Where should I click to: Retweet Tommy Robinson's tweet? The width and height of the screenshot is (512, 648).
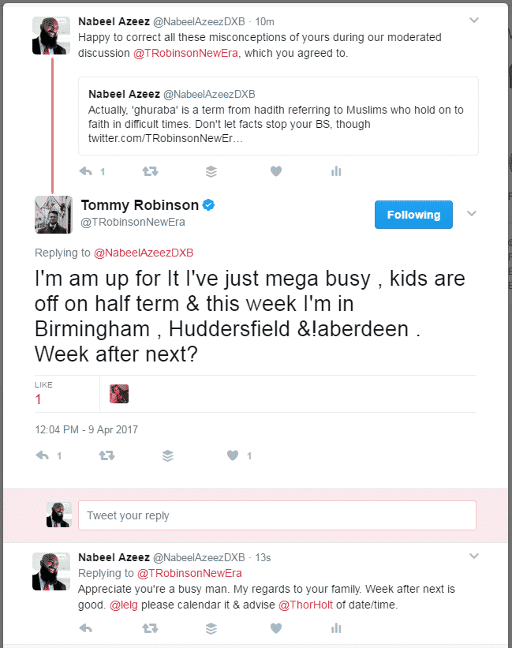click(x=105, y=455)
